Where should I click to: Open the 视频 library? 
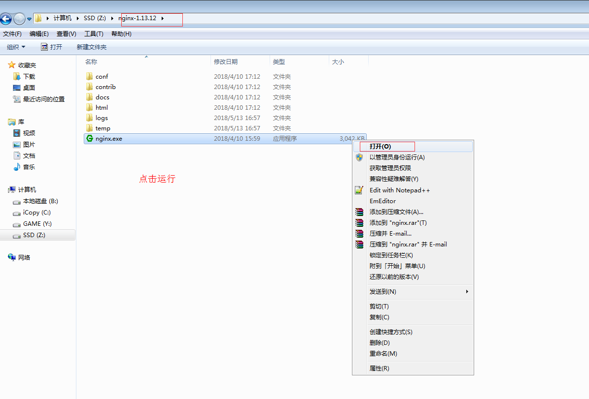coord(29,133)
